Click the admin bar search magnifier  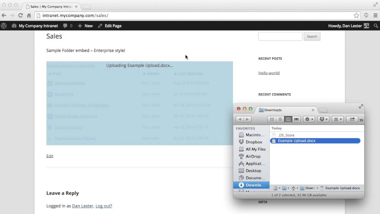coord(376,26)
